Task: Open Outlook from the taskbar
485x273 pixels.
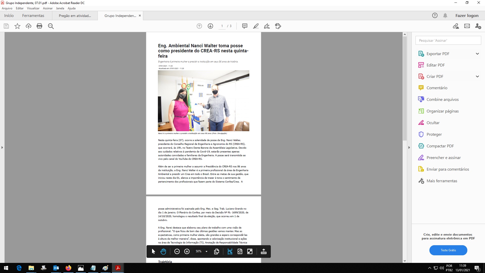Action: click(56, 268)
